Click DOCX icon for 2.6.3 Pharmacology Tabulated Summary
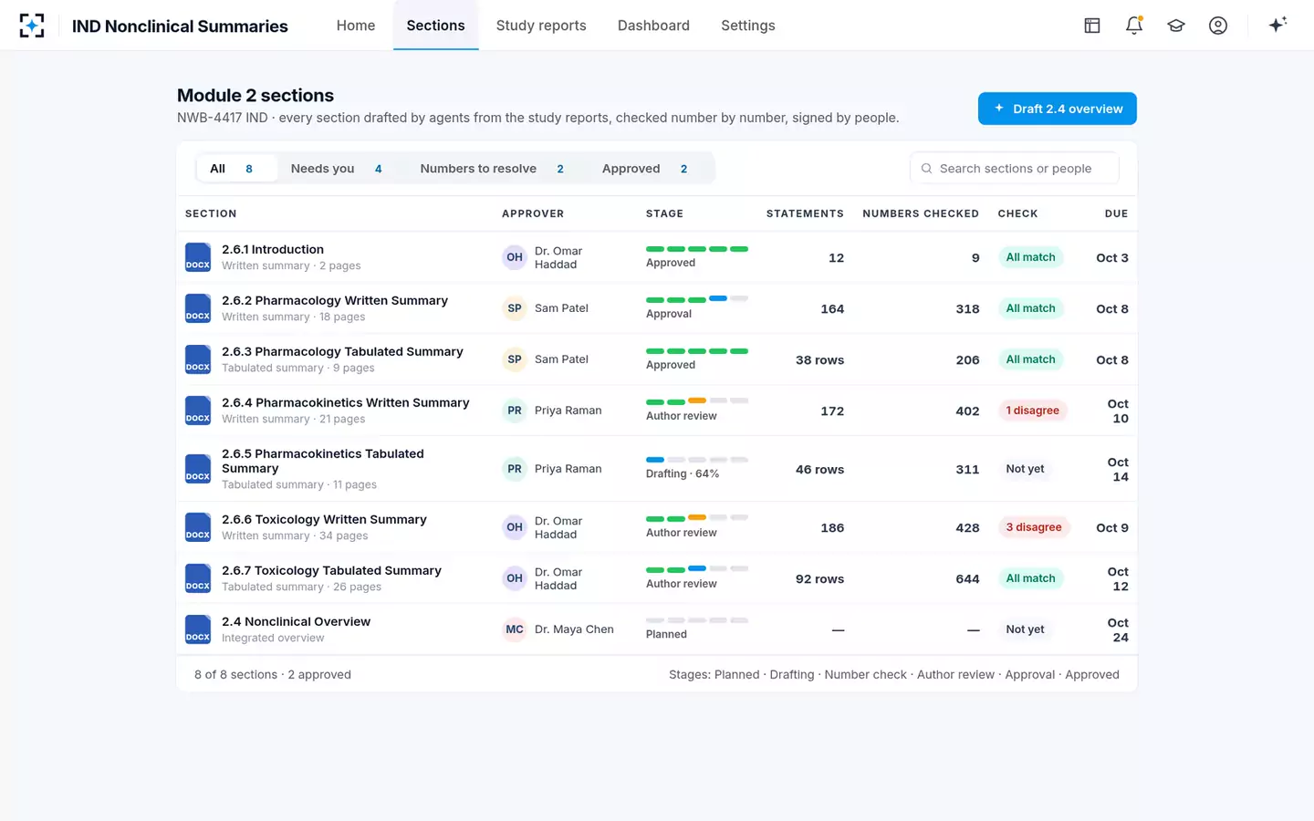Image resolution: width=1314 pixels, height=821 pixels. click(x=198, y=359)
